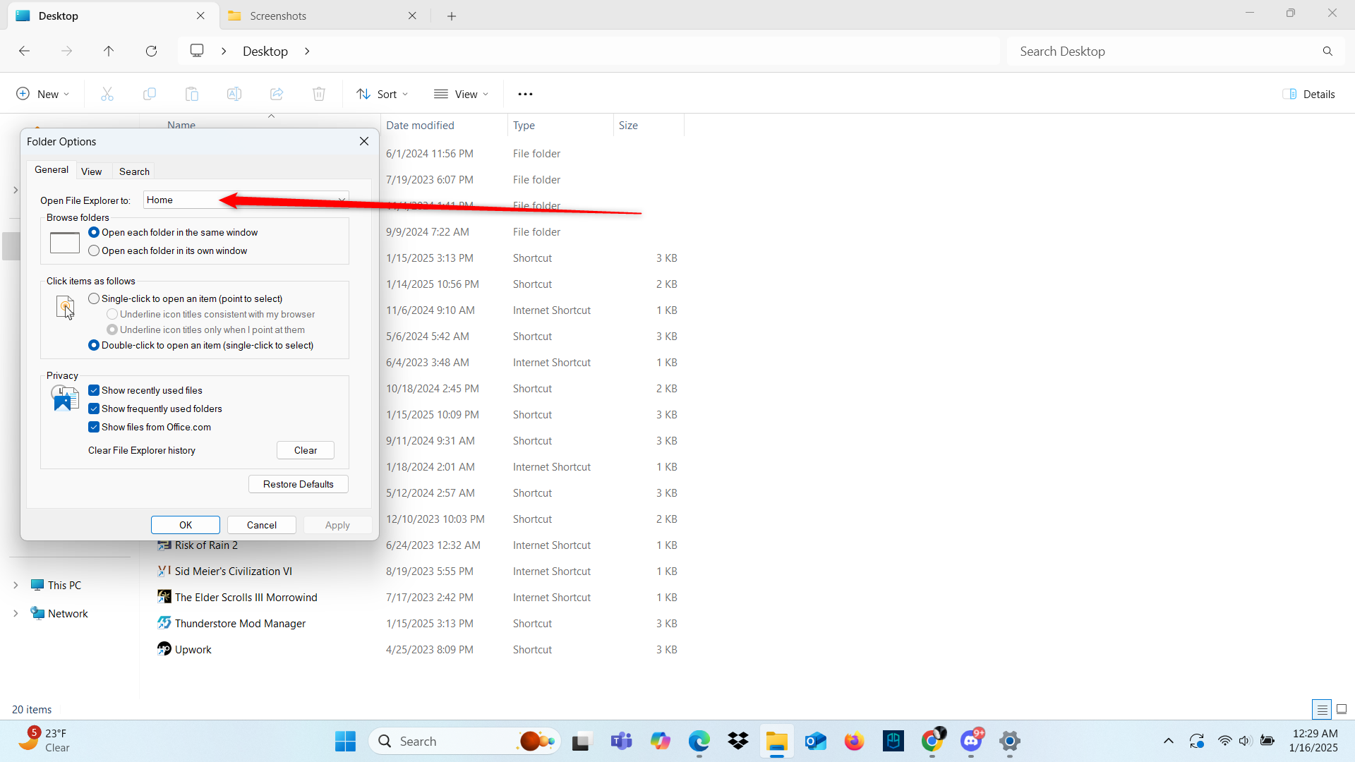Switch to the Screenshots window tab
The height and width of the screenshot is (762, 1355).
click(325, 16)
